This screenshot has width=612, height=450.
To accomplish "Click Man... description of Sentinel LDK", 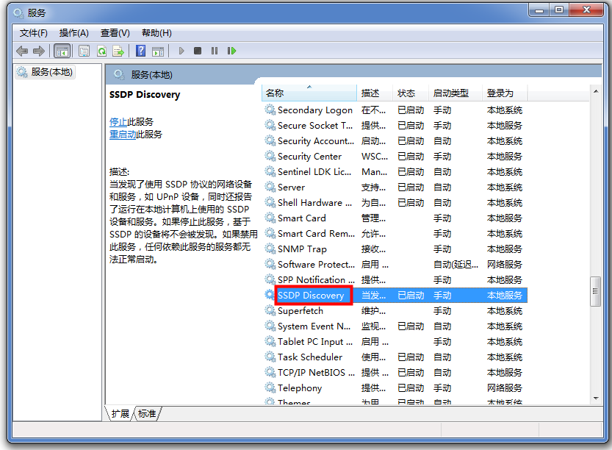I will pos(374,172).
